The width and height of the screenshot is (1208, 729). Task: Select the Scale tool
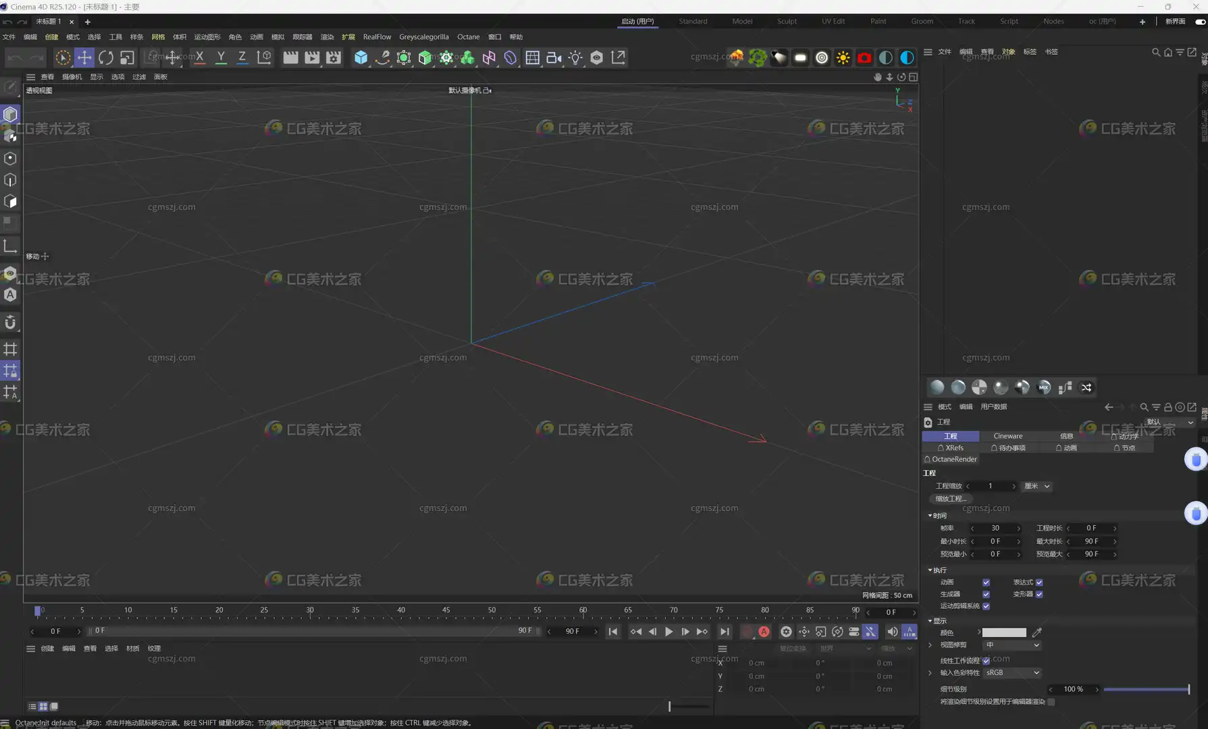[x=127, y=57]
